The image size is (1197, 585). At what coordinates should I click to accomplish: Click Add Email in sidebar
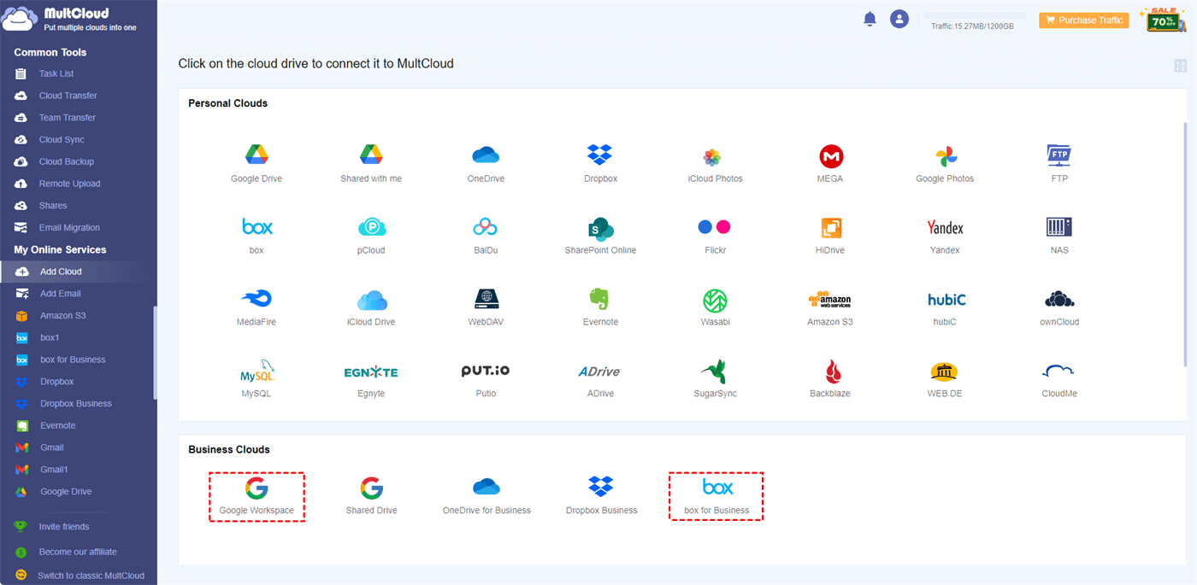pos(60,294)
